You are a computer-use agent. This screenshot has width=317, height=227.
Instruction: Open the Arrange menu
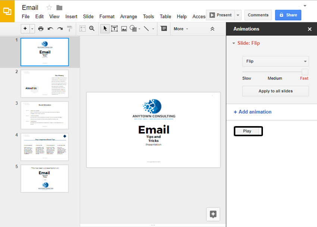pos(129,16)
